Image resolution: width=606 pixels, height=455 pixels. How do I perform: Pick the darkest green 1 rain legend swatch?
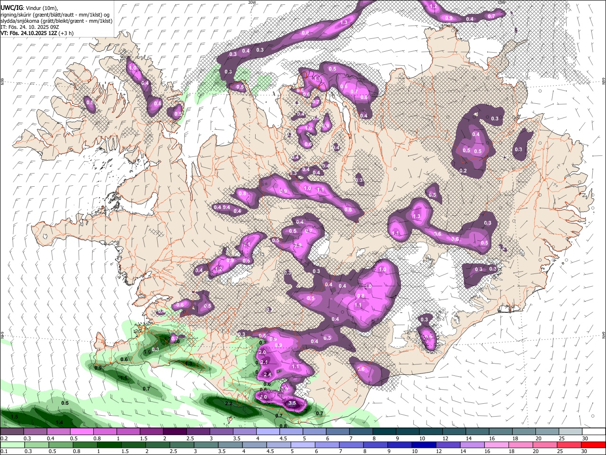(109, 445)
